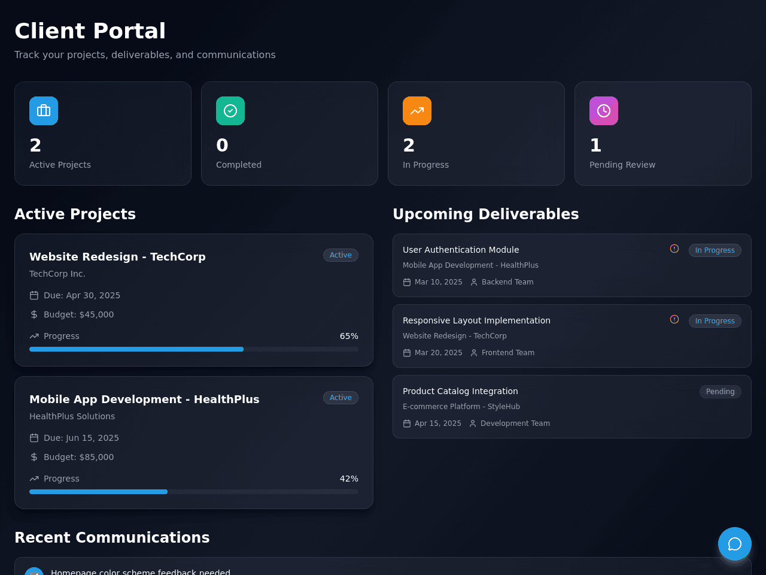The height and width of the screenshot is (575, 766).
Task: Click calendar icon beside Mar 20, 2025
Action: (407, 353)
